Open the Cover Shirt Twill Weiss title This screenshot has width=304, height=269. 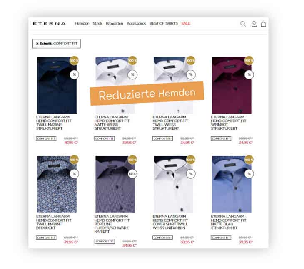click(170, 222)
